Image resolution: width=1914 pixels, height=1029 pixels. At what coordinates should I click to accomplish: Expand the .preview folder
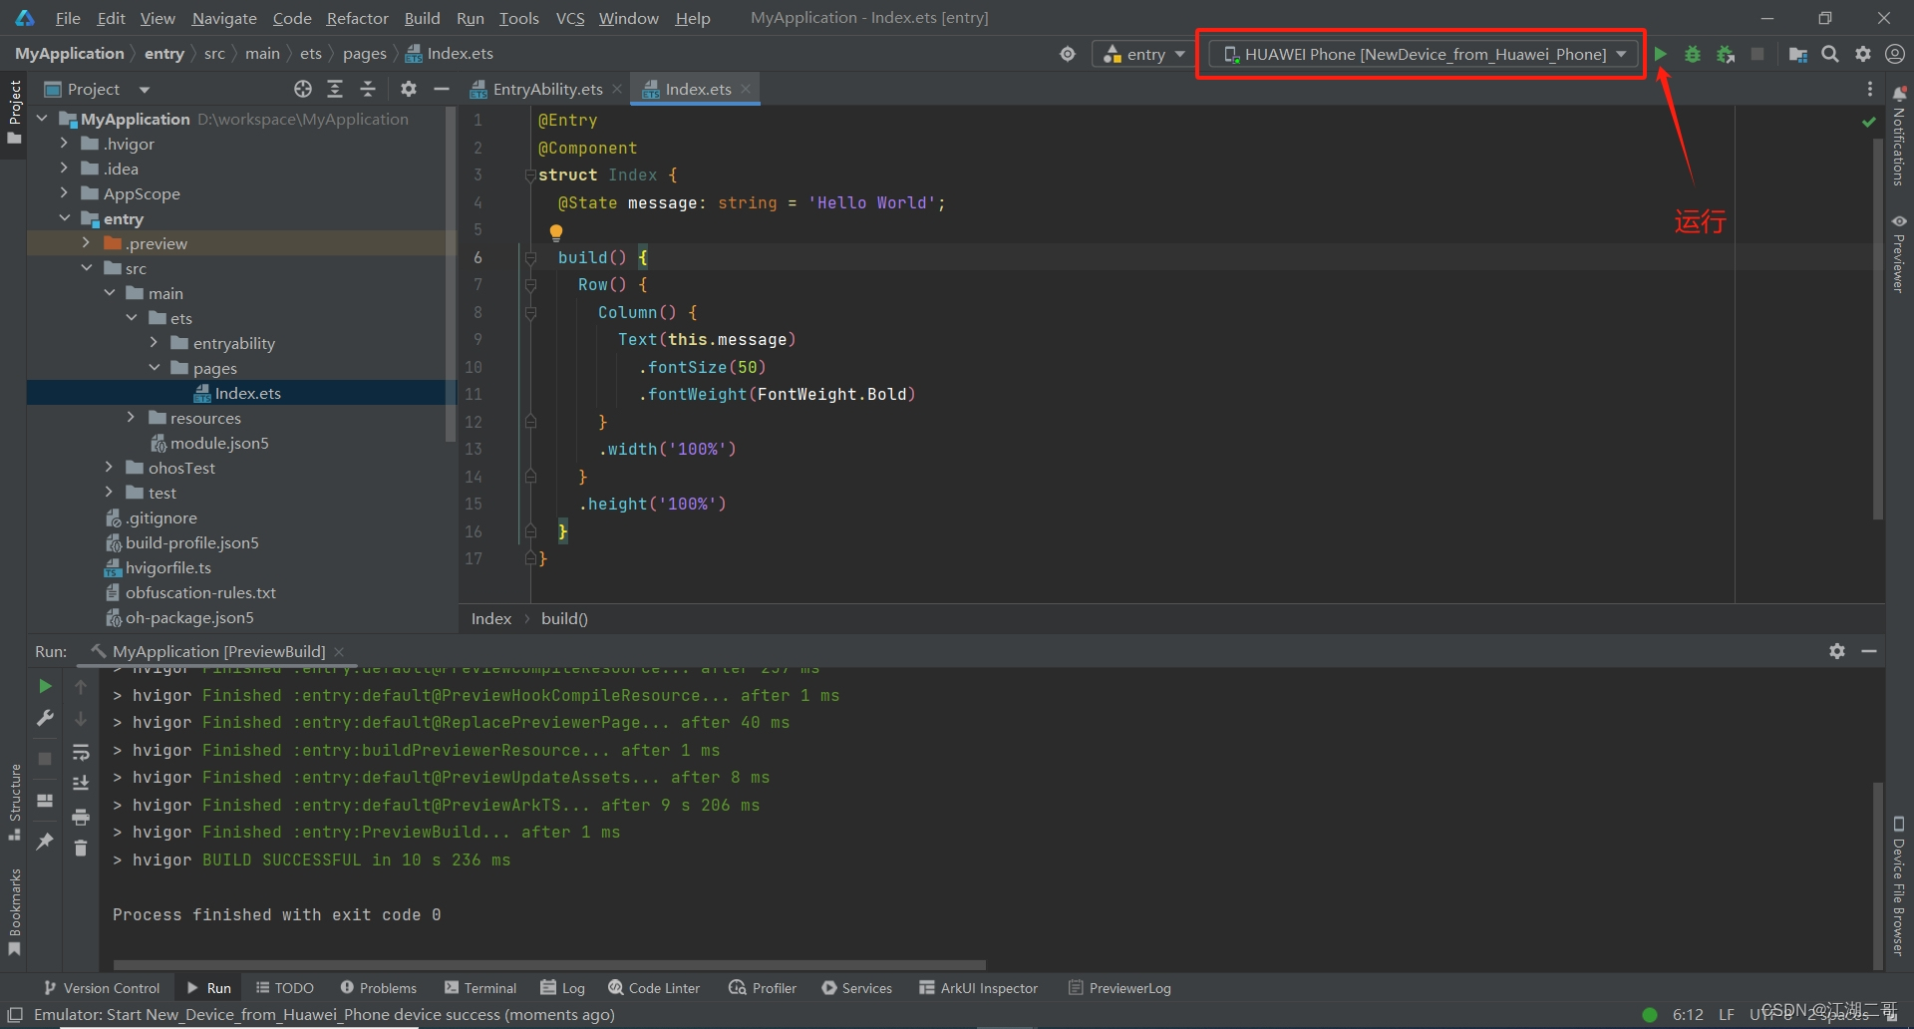87,243
